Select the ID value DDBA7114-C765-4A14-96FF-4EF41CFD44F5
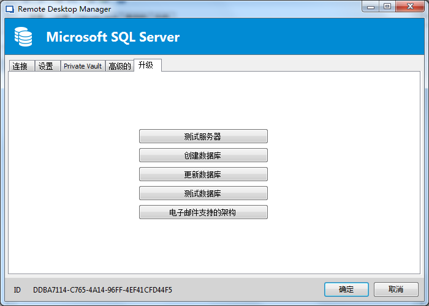Screen dimensions: 429x306 (102, 289)
